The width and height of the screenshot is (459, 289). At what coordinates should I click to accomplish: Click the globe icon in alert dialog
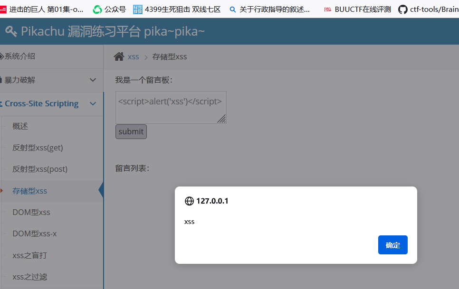pyautogui.click(x=189, y=201)
